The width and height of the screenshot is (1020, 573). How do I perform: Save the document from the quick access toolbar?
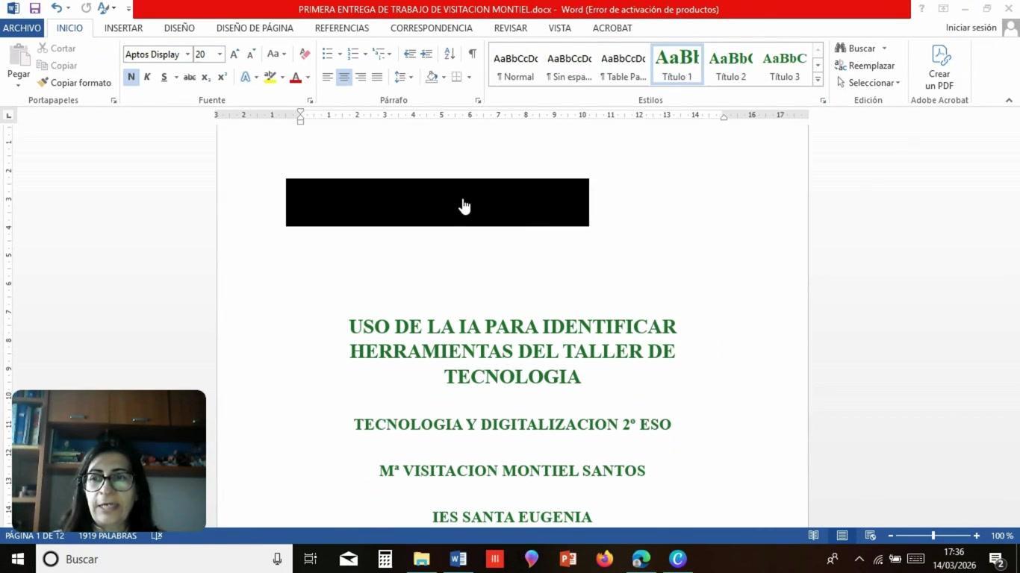(35, 9)
